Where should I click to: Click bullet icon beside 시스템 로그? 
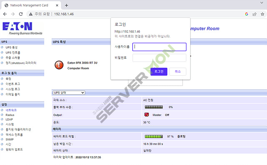tap(2, 89)
